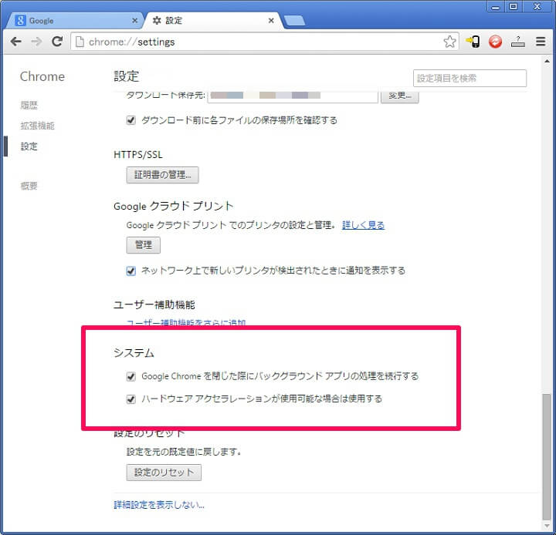Click the page icon in address bar

[80, 42]
